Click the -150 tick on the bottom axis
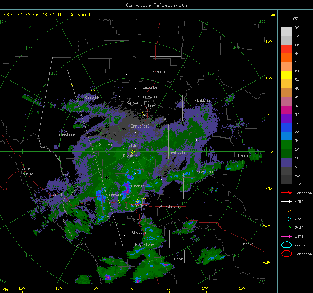Viewport: 313px width, 293px height. click(21, 288)
